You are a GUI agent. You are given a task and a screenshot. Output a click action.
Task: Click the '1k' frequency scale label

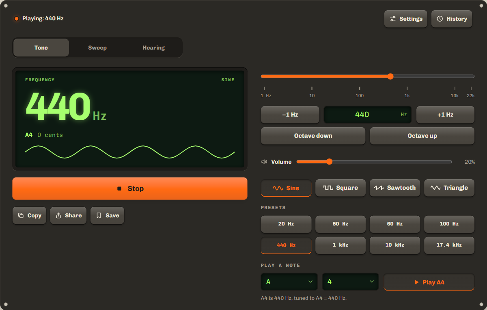click(407, 95)
